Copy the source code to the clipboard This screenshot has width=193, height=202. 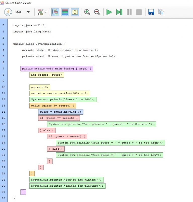tap(161, 12)
